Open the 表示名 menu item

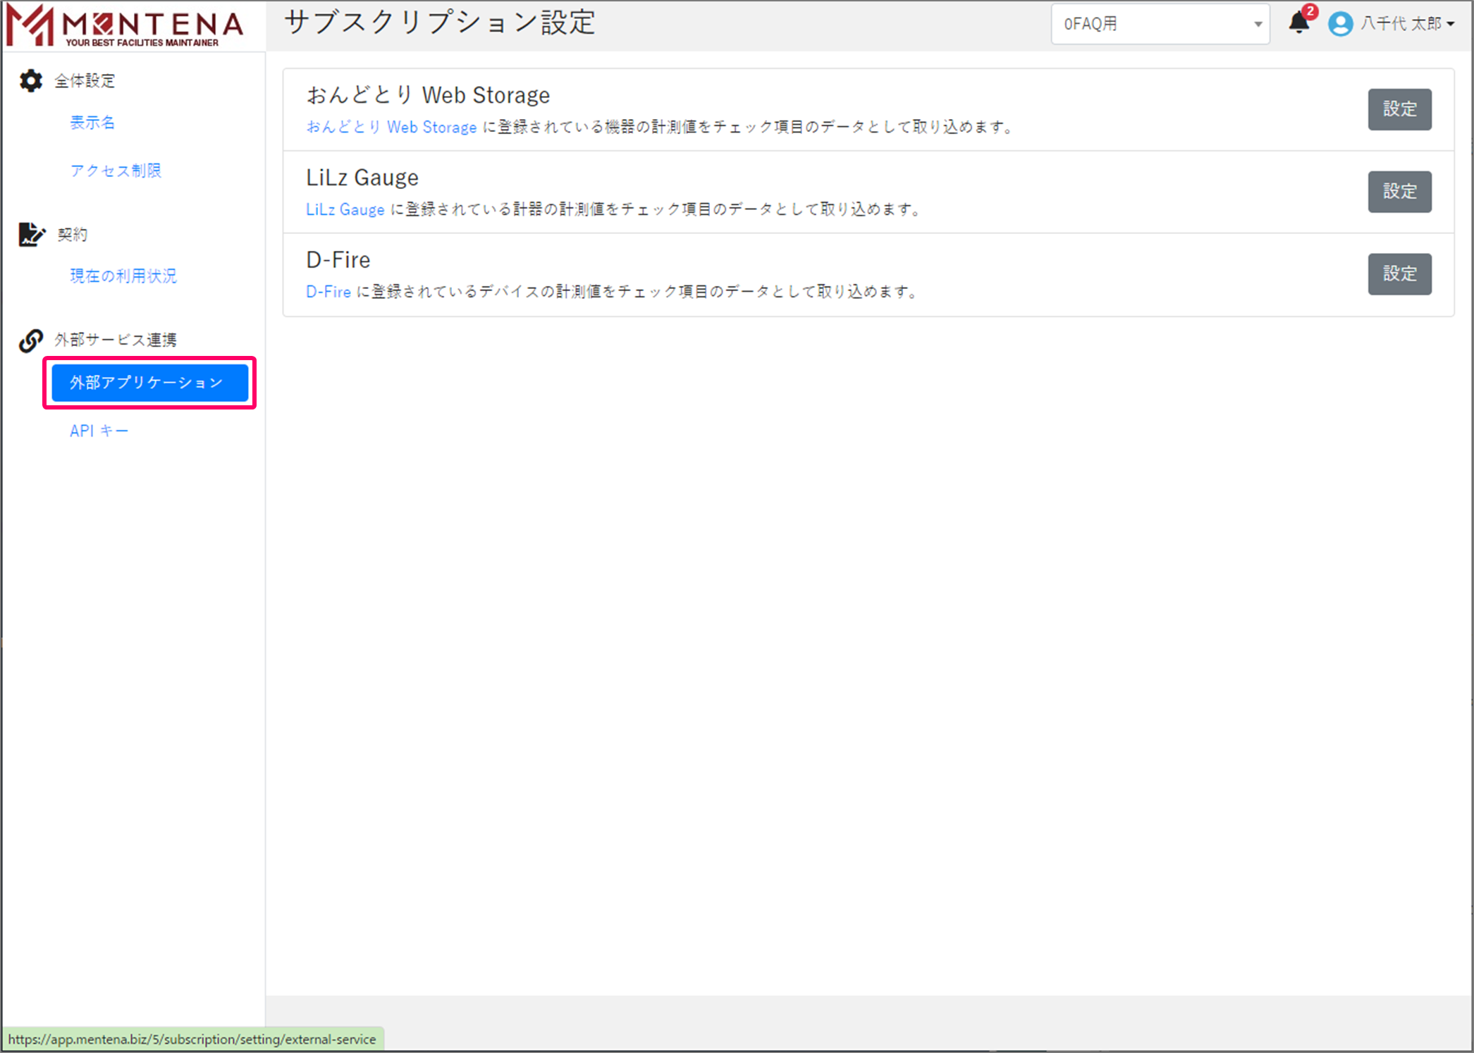92,123
